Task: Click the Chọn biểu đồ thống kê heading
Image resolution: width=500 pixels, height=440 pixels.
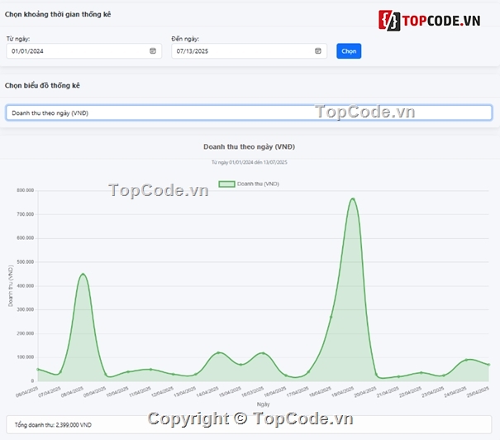Action: click(x=42, y=85)
